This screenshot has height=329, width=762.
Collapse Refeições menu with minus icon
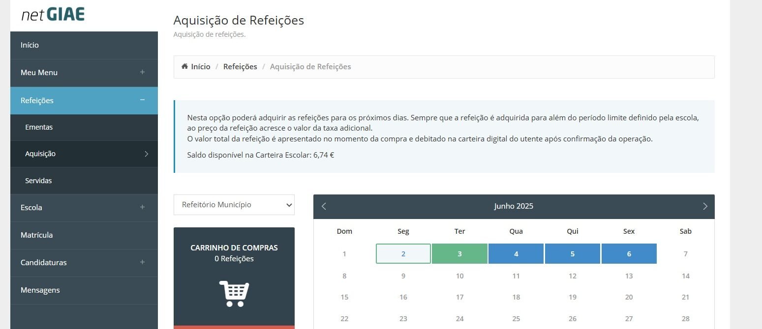142,100
